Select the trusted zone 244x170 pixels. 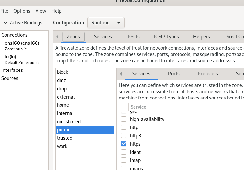[x=64, y=138]
